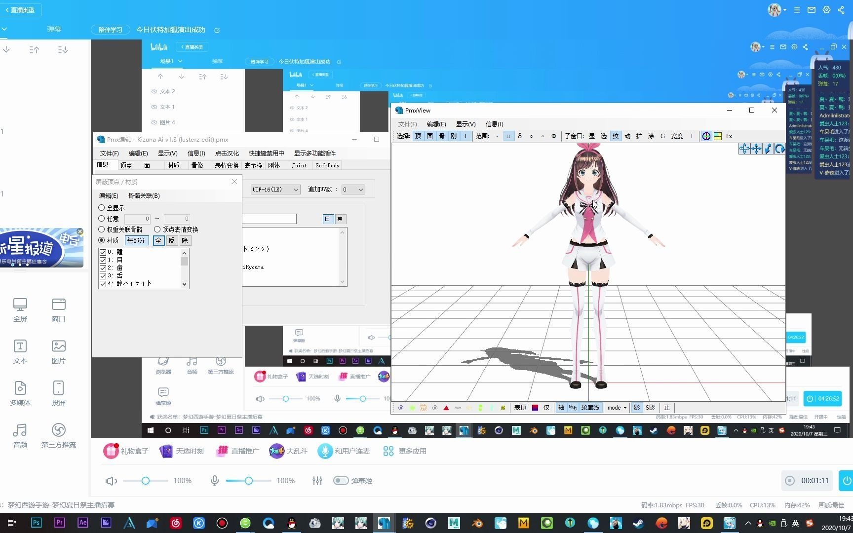
Task: Open 更多应用 more apps
Action: tap(405, 451)
